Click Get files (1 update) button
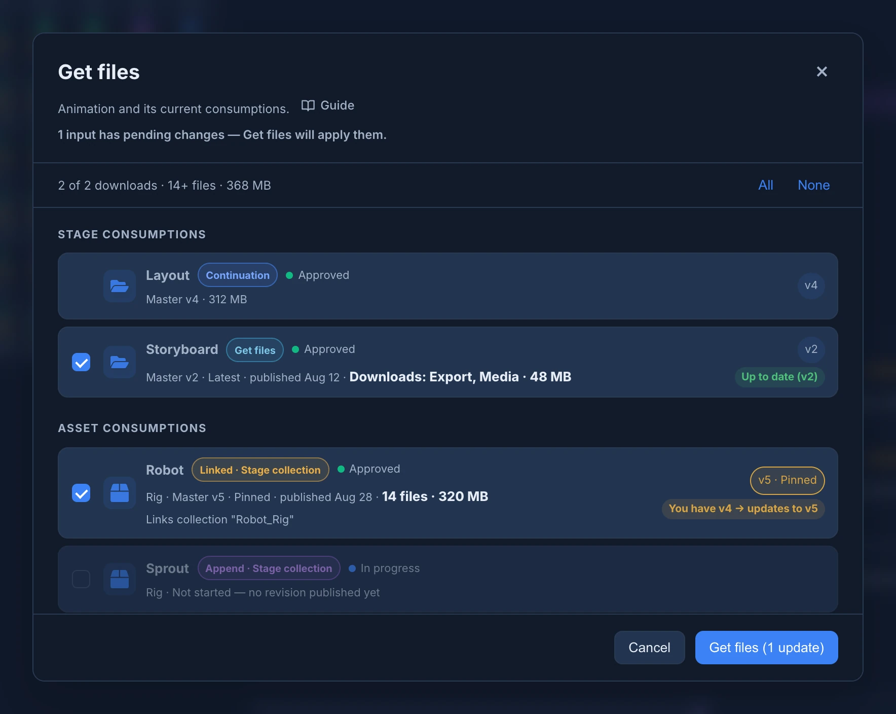The height and width of the screenshot is (714, 896). point(766,648)
